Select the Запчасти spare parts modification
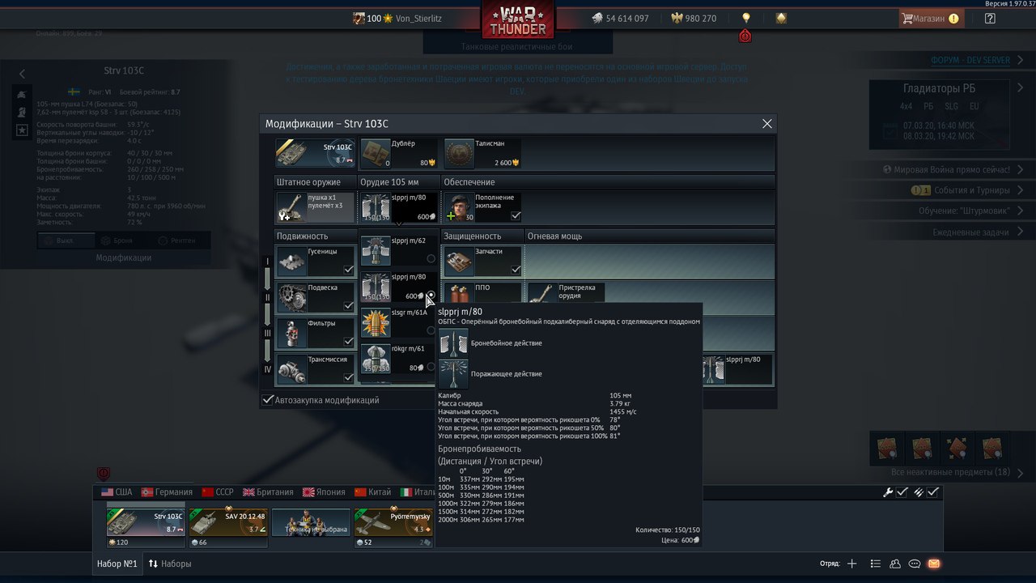Image resolution: width=1036 pixels, height=583 pixels. pos(483,261)
